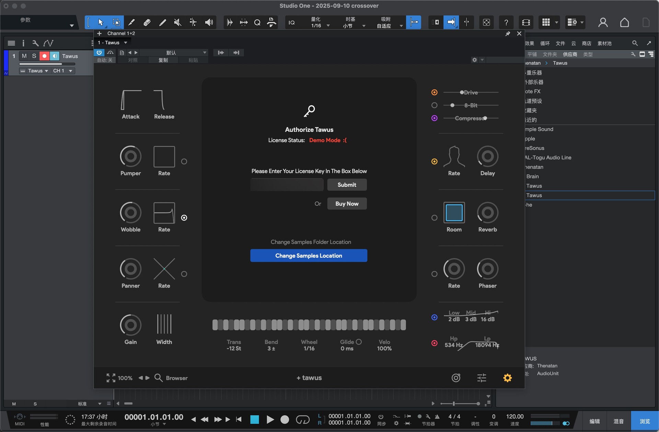Show automation curve icon
659x432 pixels.
click(x=48, y=43)
